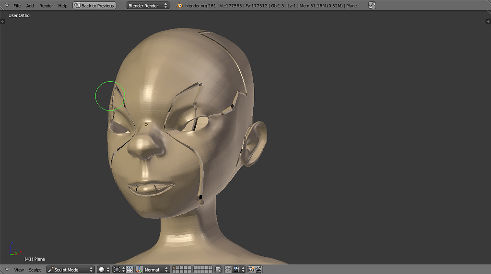Collapse the 3D view header menus
This screenshot has width=491, height=274.
7,269
